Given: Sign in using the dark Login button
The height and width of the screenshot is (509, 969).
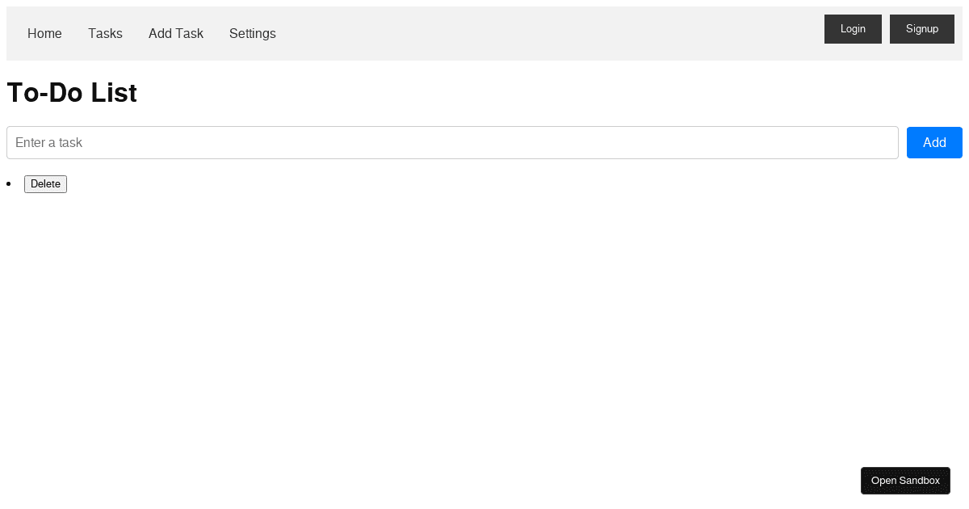Looking at the screenshot, I should 853,29.
